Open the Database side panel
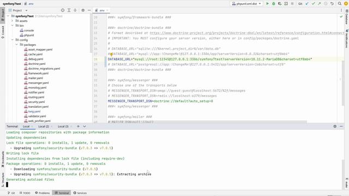The width and height of the screenshot is (349, 196). (x=347, y=17)
